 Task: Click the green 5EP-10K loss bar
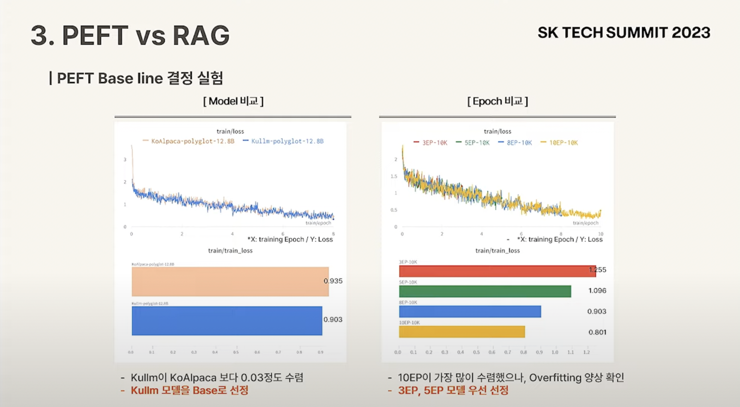click(485, 292)
